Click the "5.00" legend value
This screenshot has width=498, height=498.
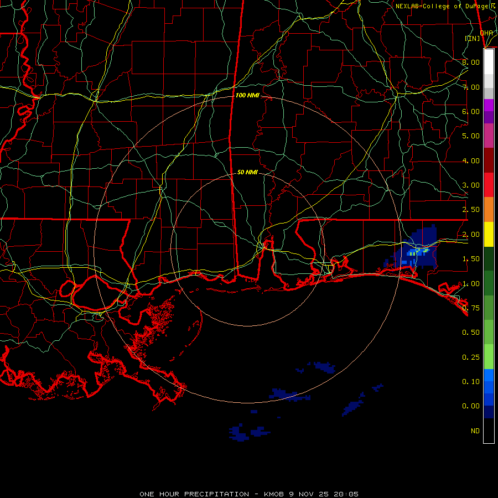(x=471, y=136)
